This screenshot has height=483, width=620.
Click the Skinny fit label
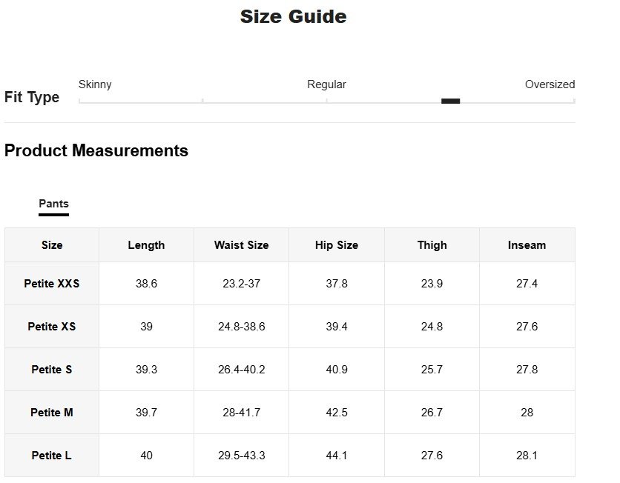coord(95,84)
